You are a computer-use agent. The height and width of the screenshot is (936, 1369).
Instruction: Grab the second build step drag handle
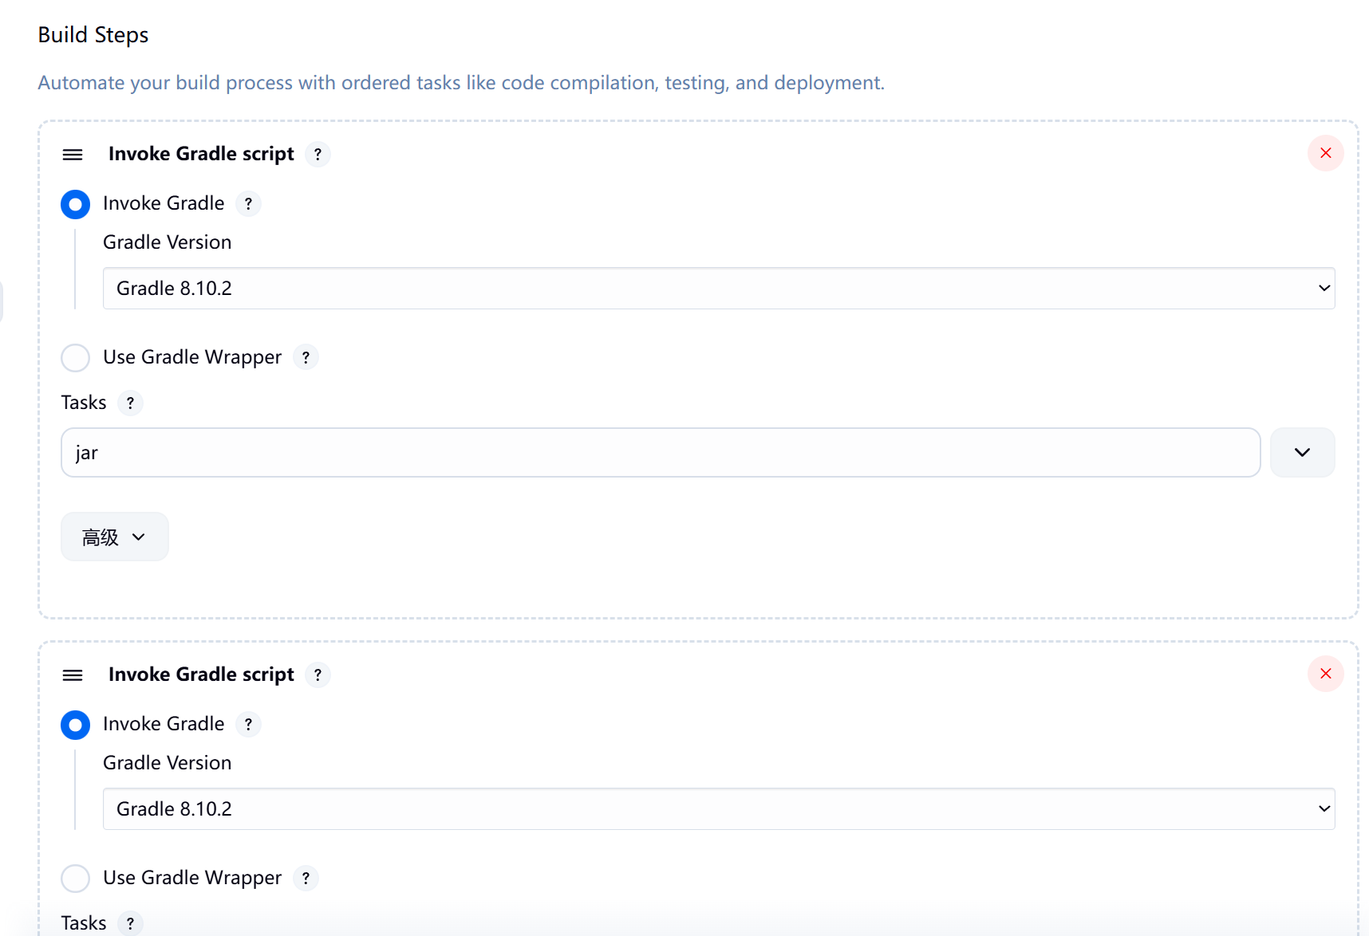tap(73, 675)
